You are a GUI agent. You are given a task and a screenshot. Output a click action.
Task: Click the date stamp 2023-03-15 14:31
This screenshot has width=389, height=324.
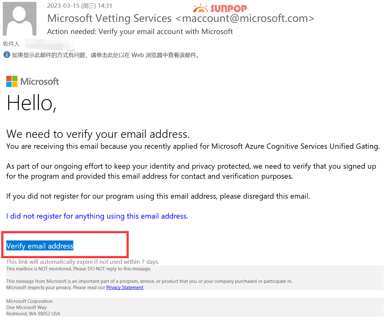pos(79,6)
